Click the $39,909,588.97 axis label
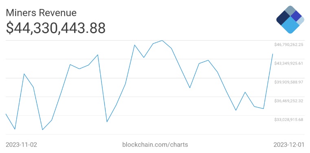 click(x=289, y=82)
